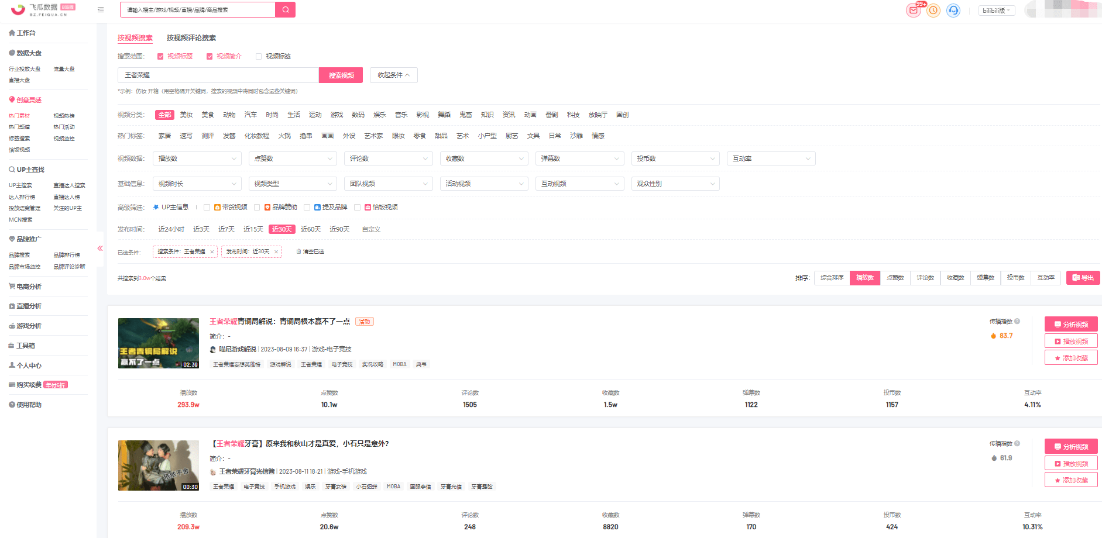Screen dimensions: 1102x538
Task: Check the 恰饭视频 filter checkbox
Action: pyautogui.click(x=357, y=207)
